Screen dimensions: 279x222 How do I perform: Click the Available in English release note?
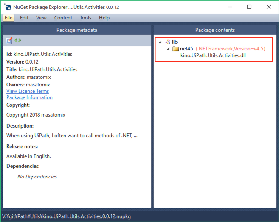28,156
